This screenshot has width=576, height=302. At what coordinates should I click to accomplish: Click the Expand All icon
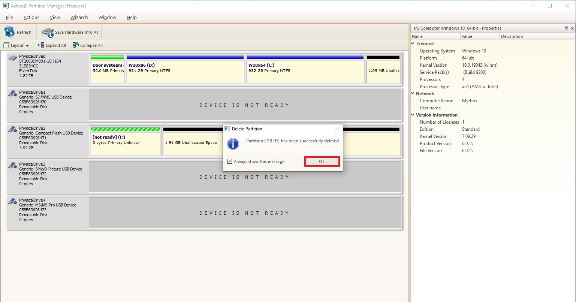click(x=41, y=45)
